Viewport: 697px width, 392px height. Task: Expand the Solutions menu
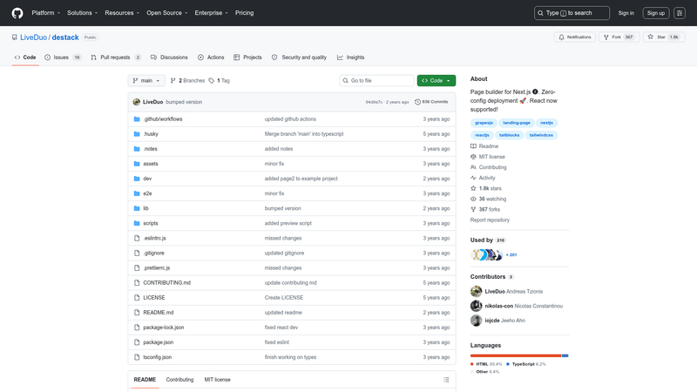tap(82, 13)
